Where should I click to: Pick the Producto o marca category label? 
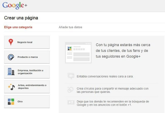[x=28, y=57]
